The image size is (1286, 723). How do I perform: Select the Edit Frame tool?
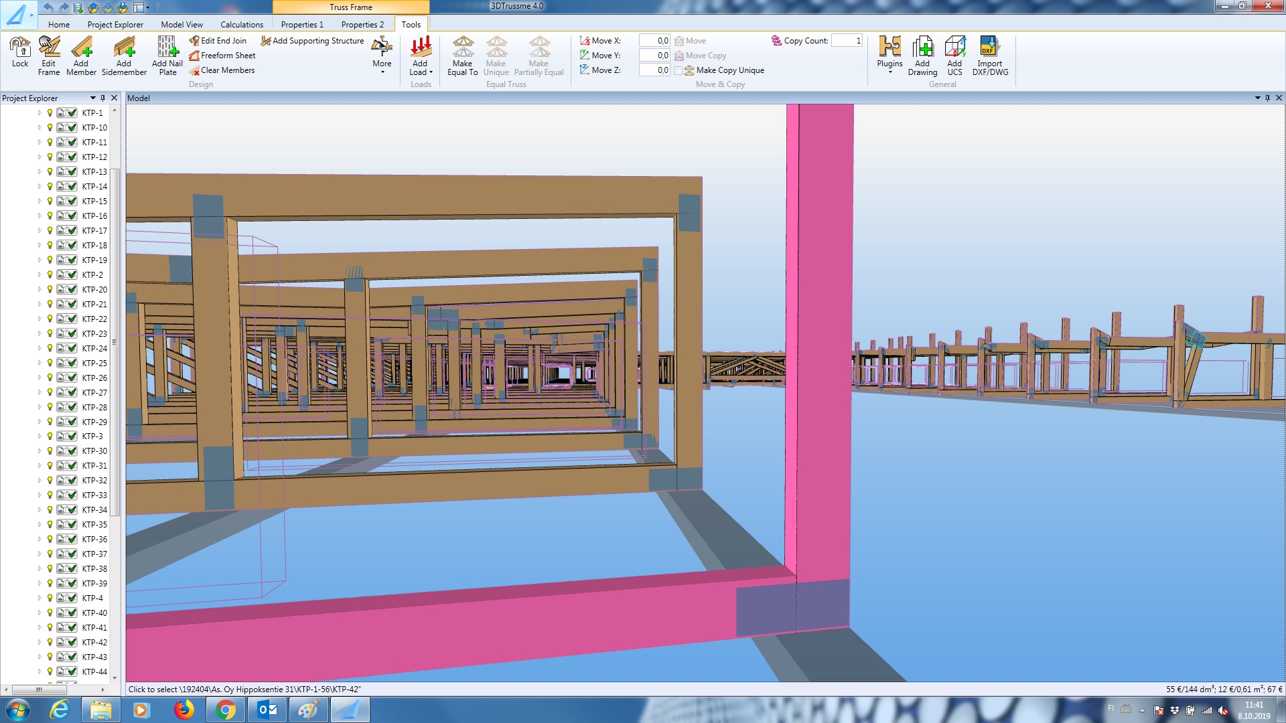(x=49, y=47)
